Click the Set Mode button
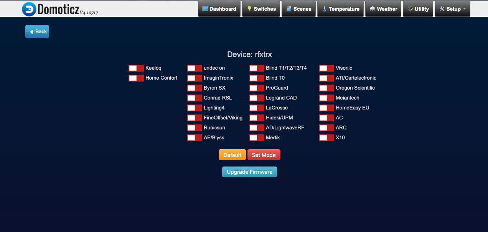The image size is (488, 232). click(264, 155)
